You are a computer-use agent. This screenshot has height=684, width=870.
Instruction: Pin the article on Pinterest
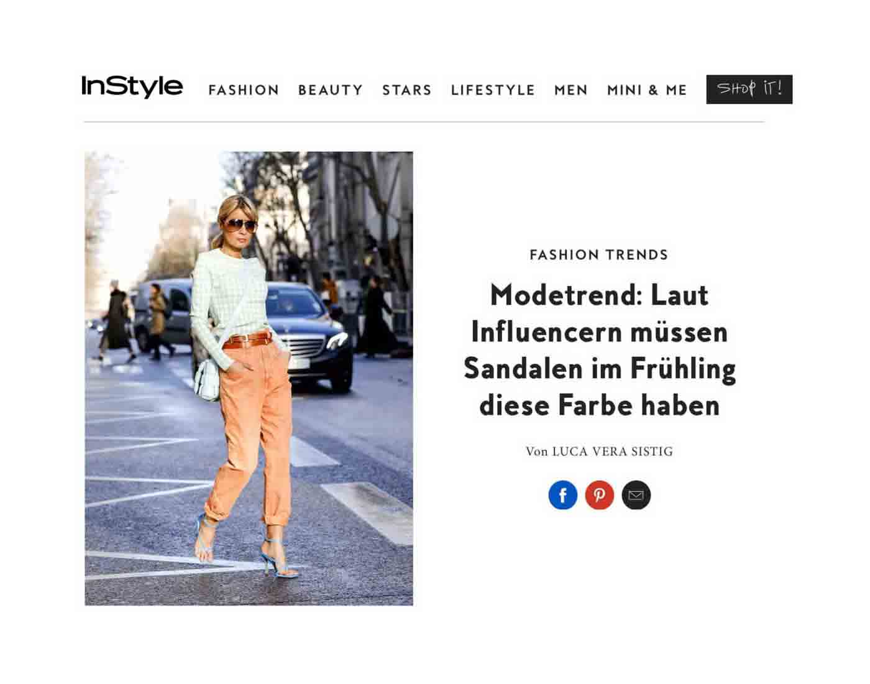(599, 495)
